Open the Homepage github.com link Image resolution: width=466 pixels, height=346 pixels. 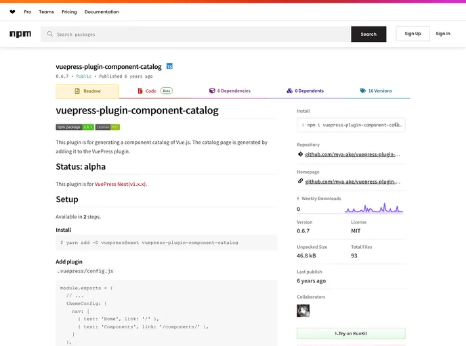click(352, 182)
